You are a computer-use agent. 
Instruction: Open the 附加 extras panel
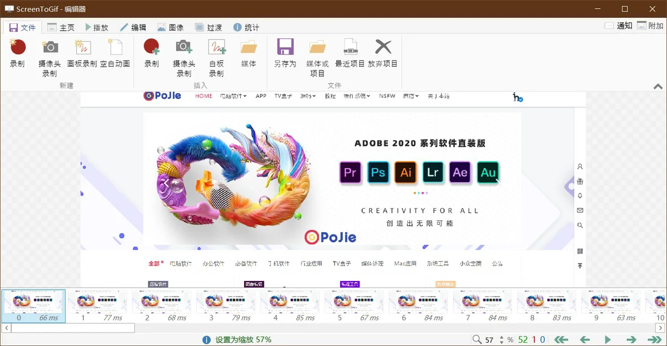[x=650, y=26]
